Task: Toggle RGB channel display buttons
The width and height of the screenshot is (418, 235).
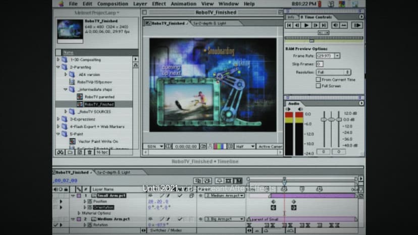Action: pos(219,146)
